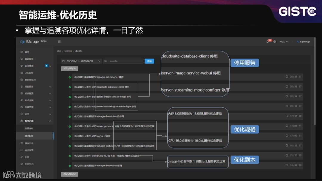Open 报警服务 label in the sidebar
This screenshot has width=322, height=181.
pyautogui.click(x=29, y=87)
